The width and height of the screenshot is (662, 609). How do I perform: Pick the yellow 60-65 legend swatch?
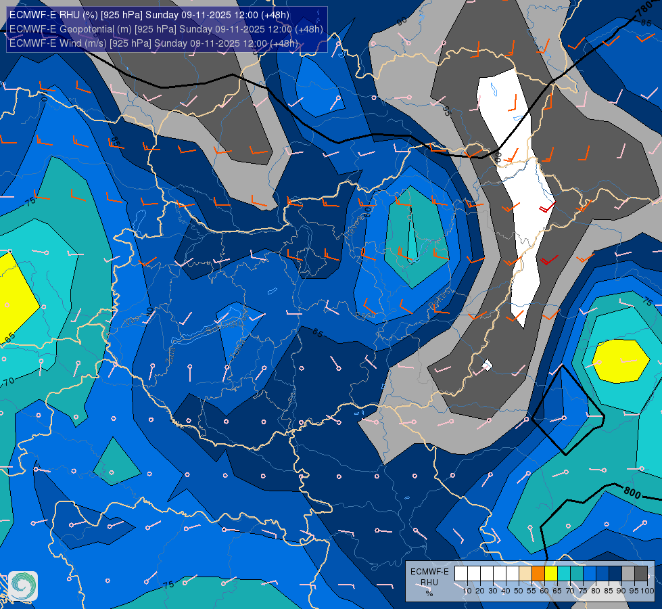(x=551, y=574)
